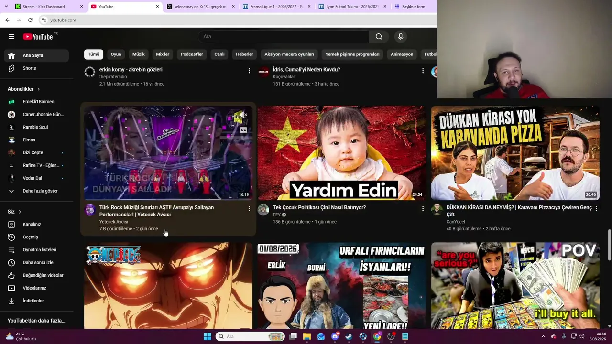This screenshot has height=344, width=612.
Task: Open Daha sonra izle list
Action: pos(36,262)
